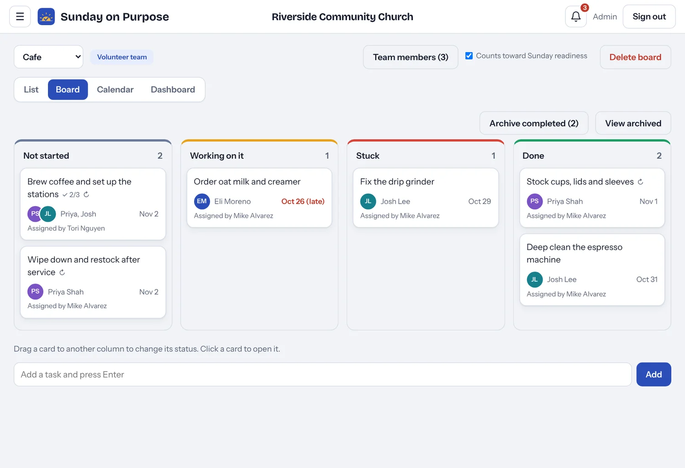Click Josh Lee name on Deep clean card

coord(562,279)
